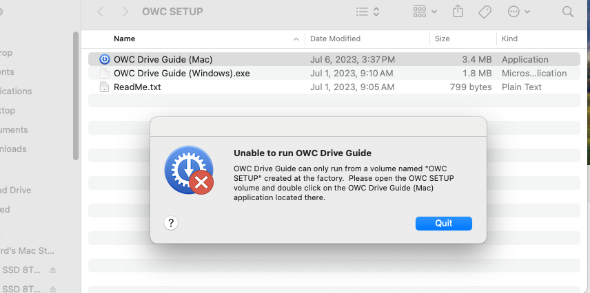Click the Share toolbar icon
This screenshot has height=293, width=590.
pyautogui.click(x=458, y=11)
